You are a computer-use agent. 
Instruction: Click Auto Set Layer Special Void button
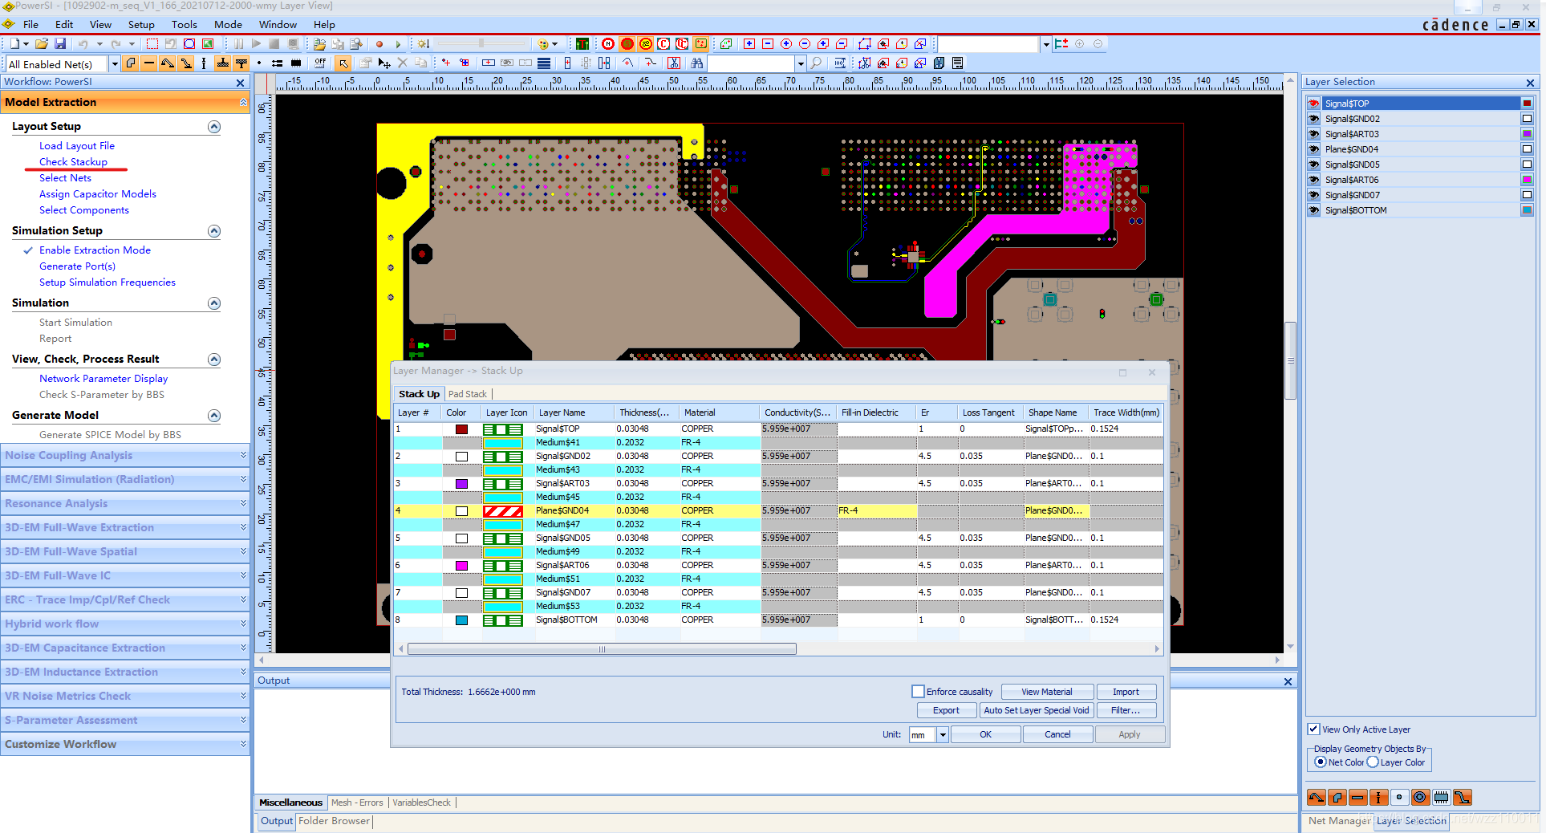(1036, 710)
